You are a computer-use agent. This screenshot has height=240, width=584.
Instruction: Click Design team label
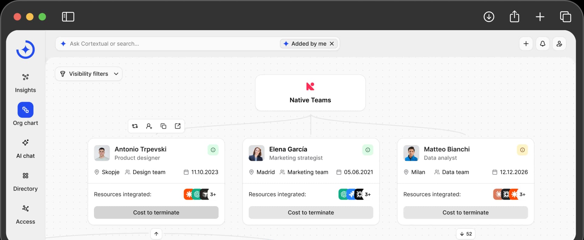point(145,172)
